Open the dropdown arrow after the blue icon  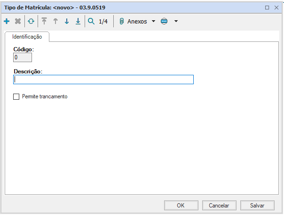176,22
